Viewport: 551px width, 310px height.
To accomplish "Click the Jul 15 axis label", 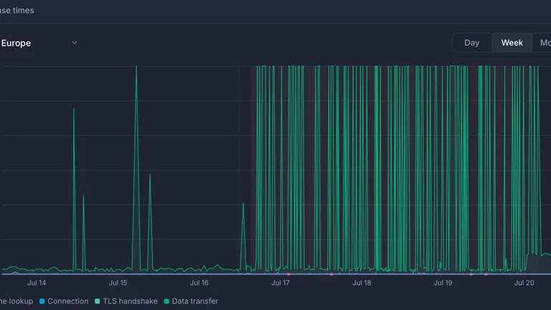I will point(118,283).
